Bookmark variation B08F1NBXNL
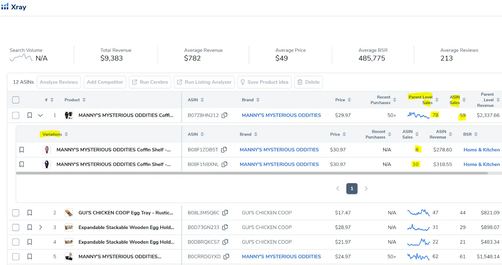502x265 pixels. click(22, 164)
